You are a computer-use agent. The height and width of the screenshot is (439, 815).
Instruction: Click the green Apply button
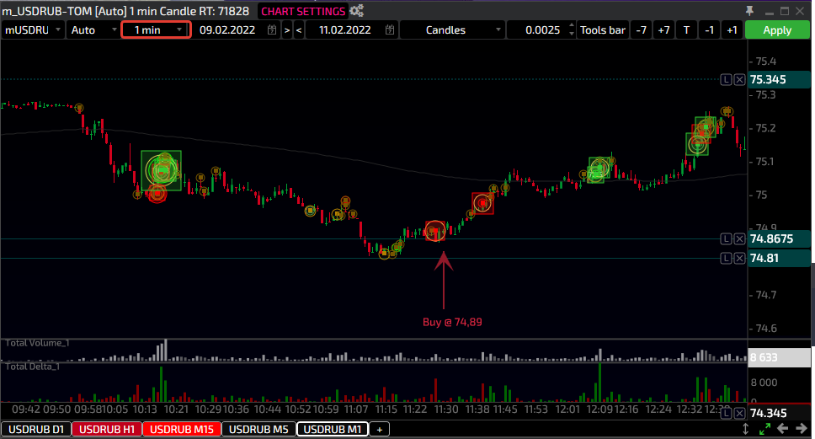pos(777,30)
